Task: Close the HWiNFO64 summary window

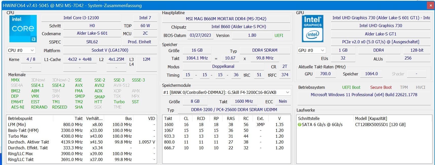Action: click(x=430, y=5)
